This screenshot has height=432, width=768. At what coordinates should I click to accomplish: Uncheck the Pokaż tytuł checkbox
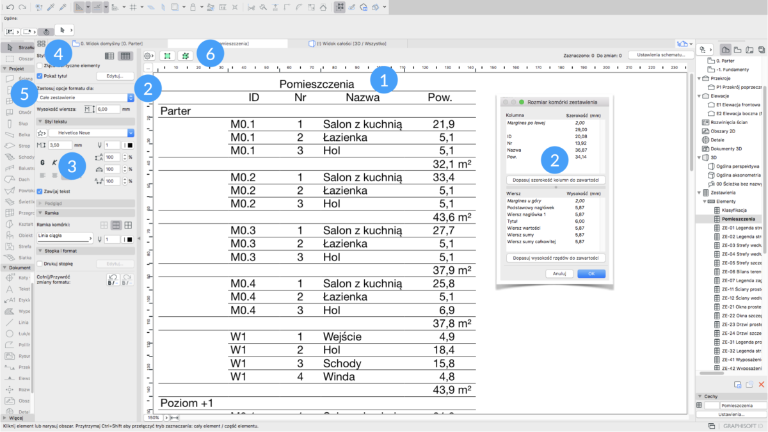(x=40, y=76)
